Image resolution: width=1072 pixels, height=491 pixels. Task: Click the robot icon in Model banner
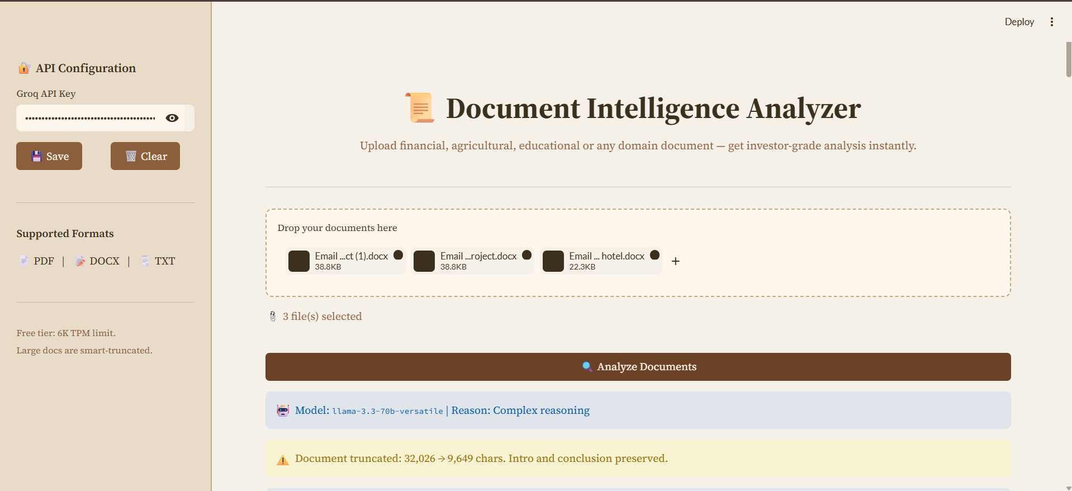283,410
